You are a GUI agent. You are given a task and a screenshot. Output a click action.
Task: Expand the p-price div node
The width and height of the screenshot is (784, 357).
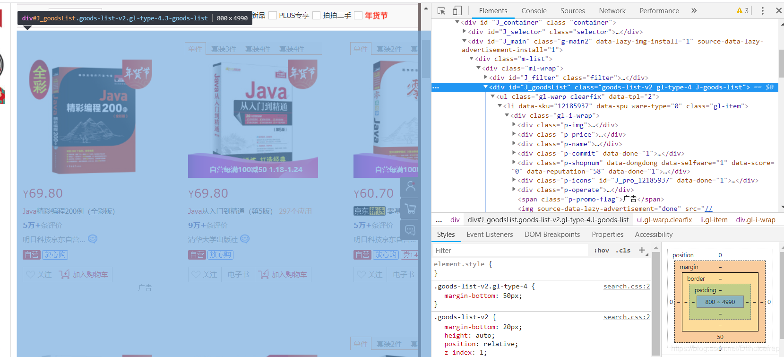[514, 134]
